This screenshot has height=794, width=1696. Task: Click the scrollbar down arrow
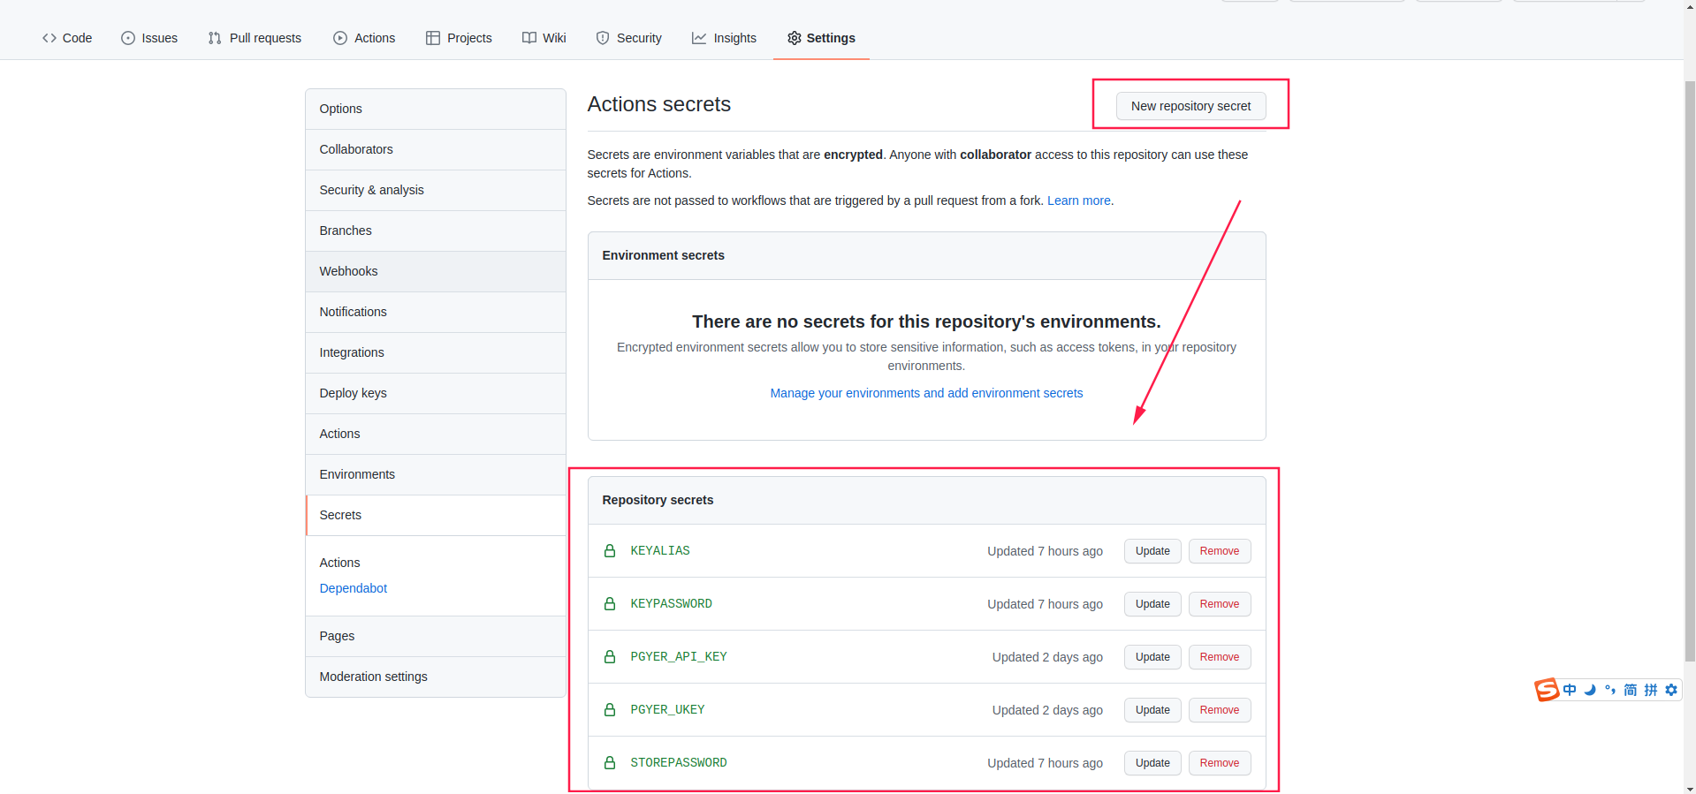coord(1690,788)
